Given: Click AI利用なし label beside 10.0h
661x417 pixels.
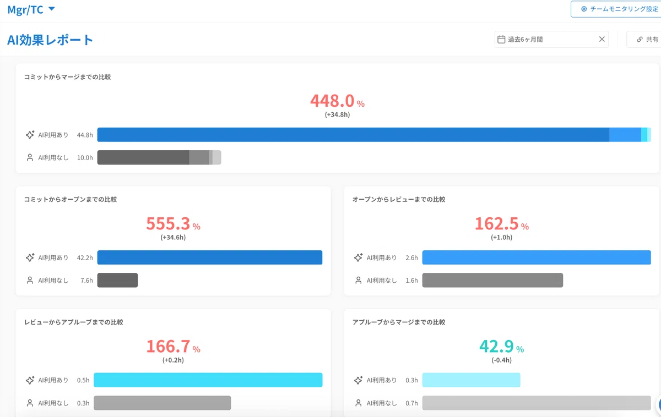Looking at the screenshot, I should click(53, 158).
